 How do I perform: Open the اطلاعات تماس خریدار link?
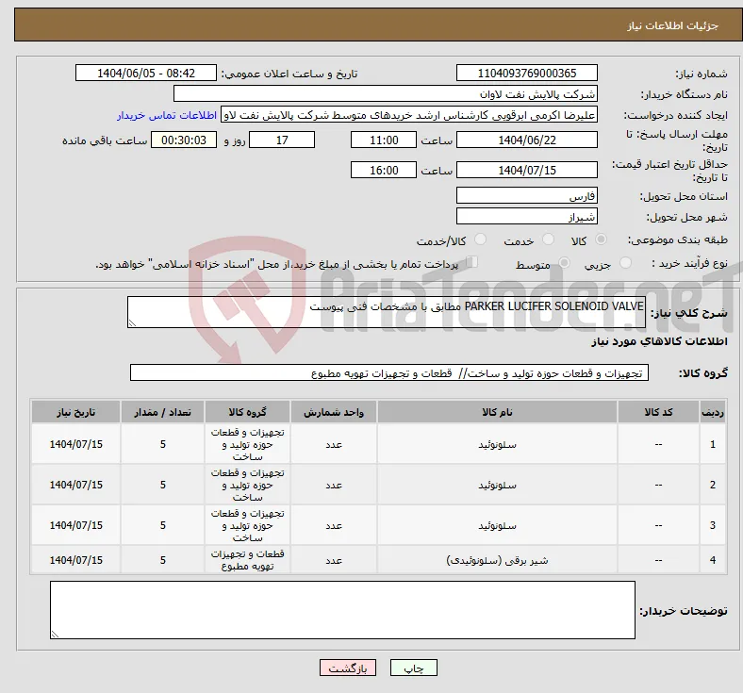pyautogui.click(x=167, y=115)
